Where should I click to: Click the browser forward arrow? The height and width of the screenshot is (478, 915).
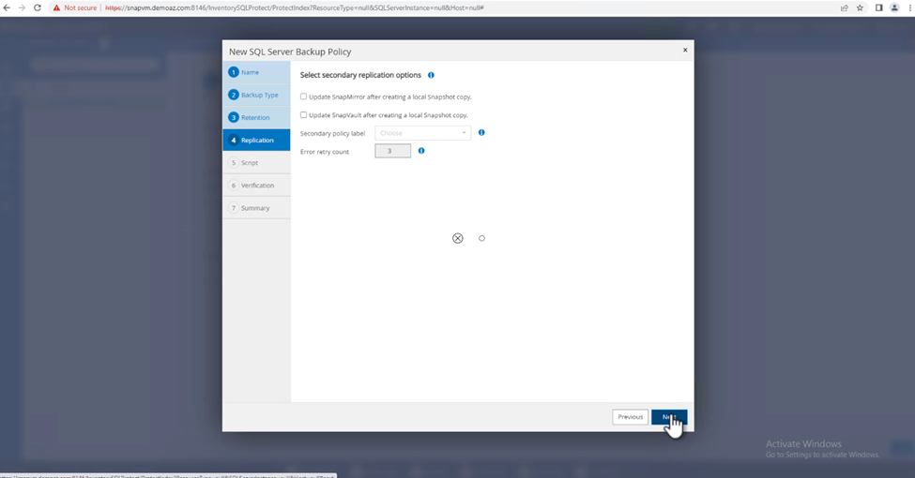[22, 7]
